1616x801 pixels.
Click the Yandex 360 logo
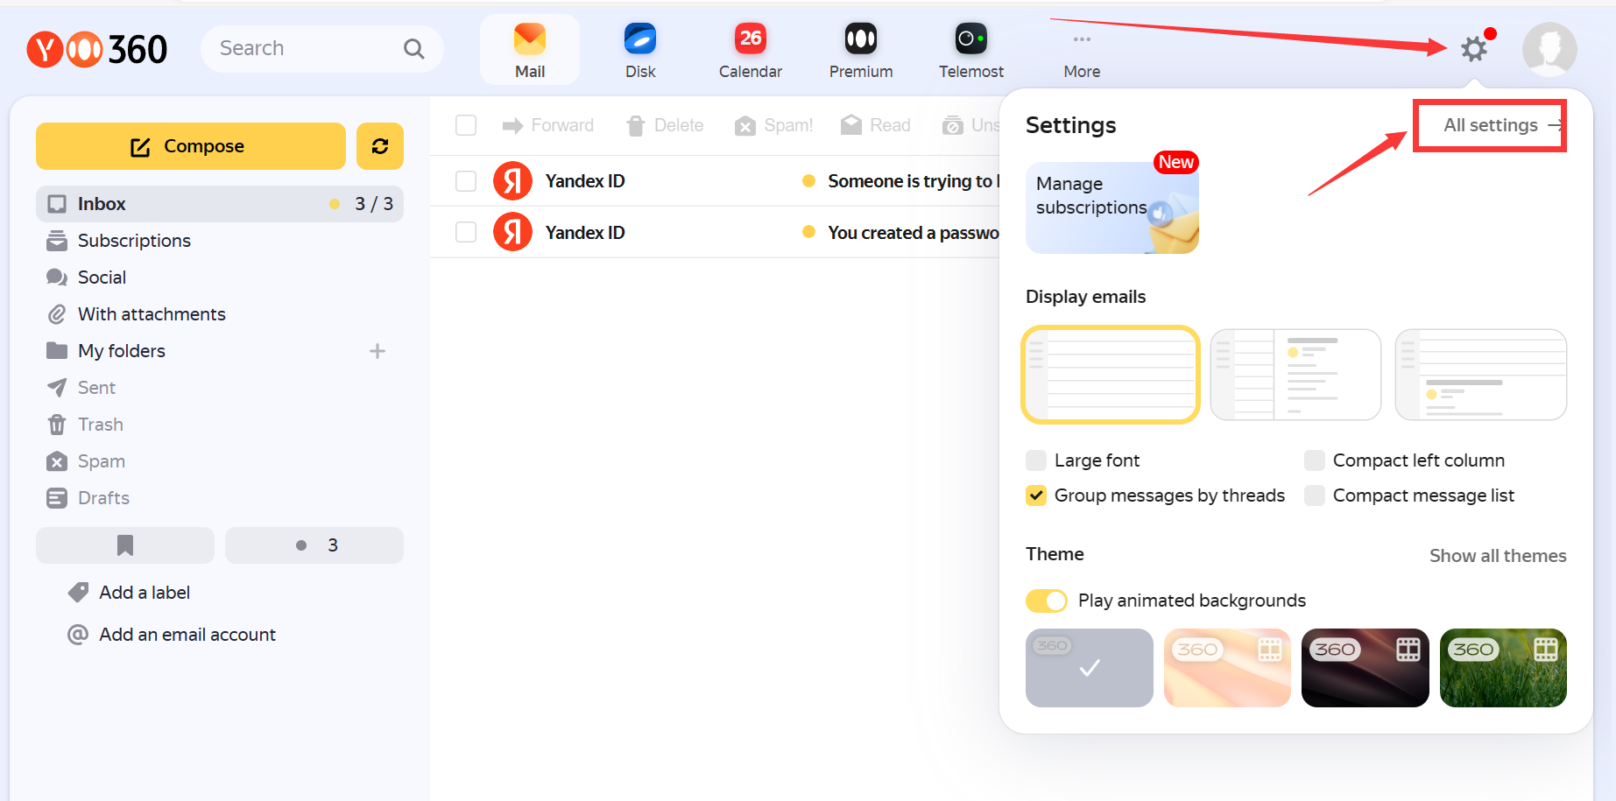click(97, 49)
